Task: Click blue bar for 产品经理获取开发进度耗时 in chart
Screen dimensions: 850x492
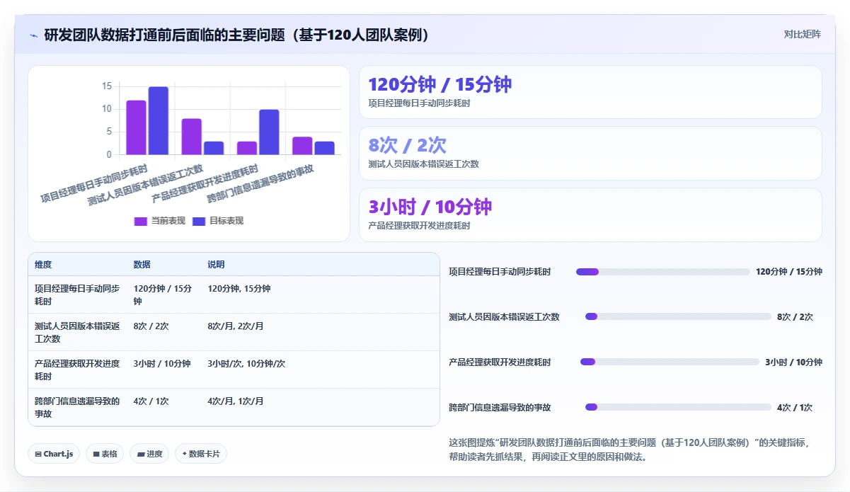Action: pyautogui.click(x=269, y=132)
